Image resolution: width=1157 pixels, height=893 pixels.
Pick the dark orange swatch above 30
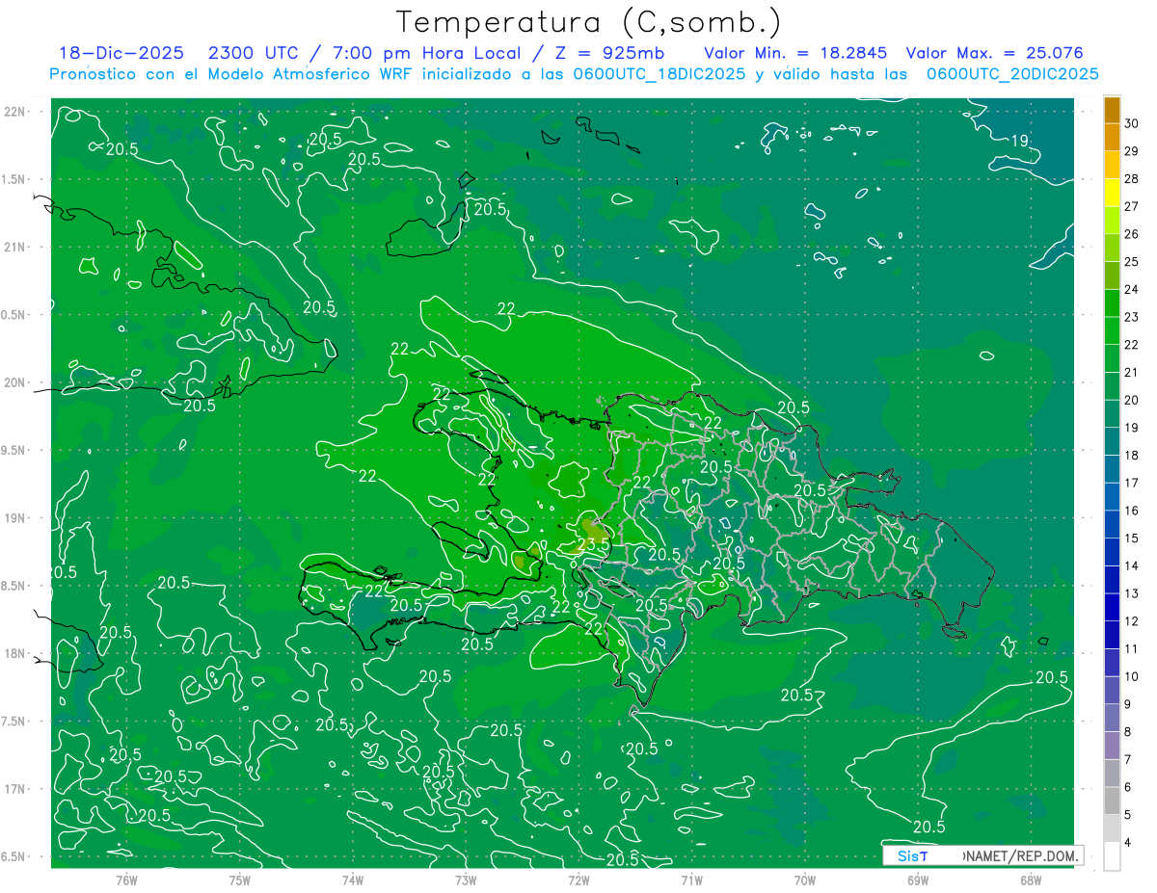pos(1112,110)
